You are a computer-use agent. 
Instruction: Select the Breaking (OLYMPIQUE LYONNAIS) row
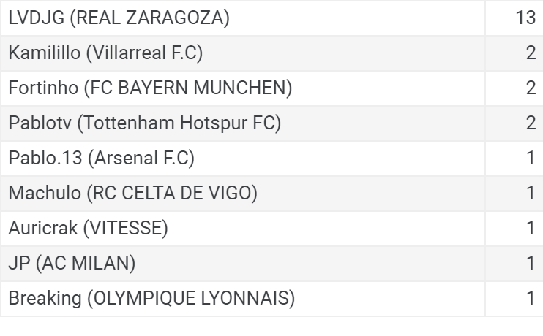tap(271, 299)
